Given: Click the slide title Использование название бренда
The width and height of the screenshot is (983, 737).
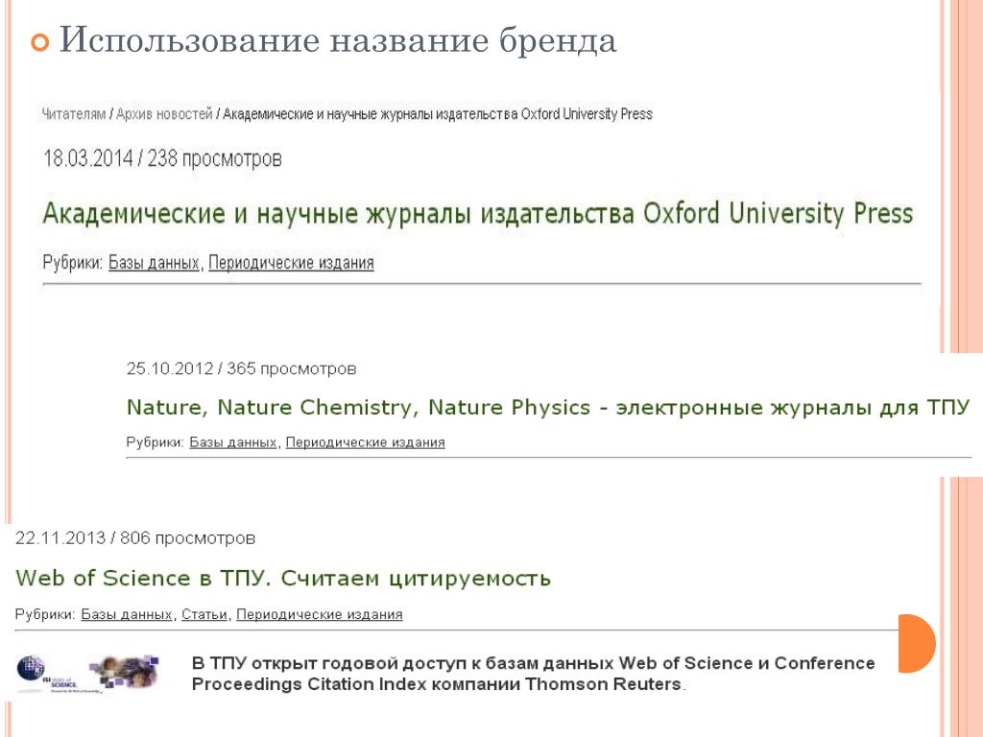Looking at the screenshot, I should click(337, 40).
